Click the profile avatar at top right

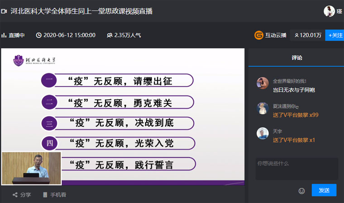329,11
